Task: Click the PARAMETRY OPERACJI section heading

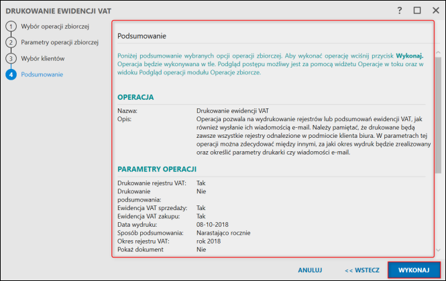Action: (157, 169)
